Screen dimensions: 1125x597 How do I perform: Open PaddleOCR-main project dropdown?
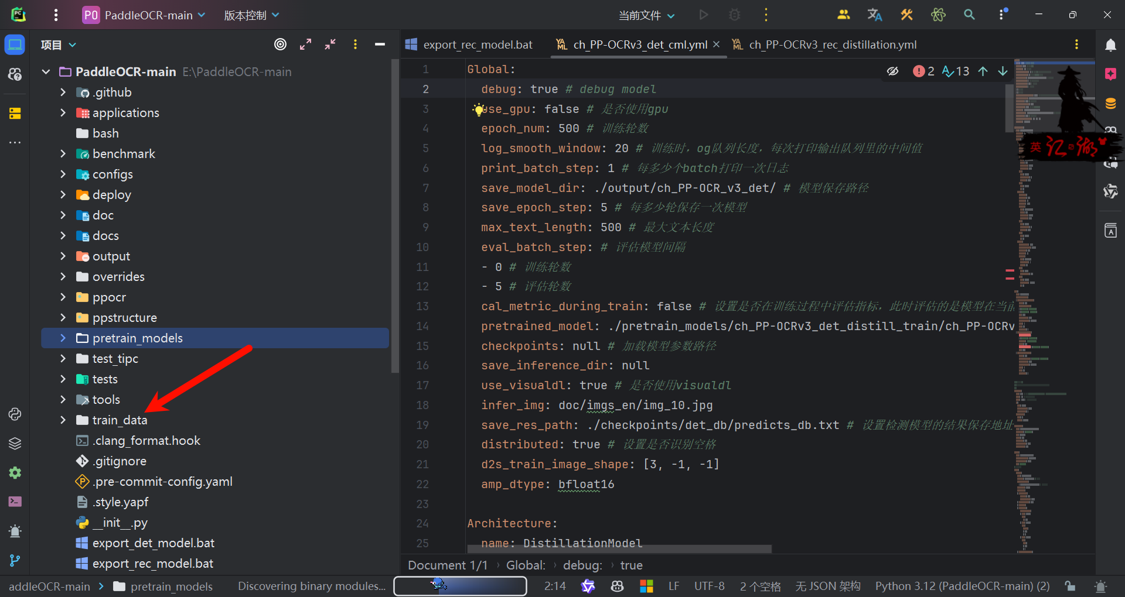[144, 15]
